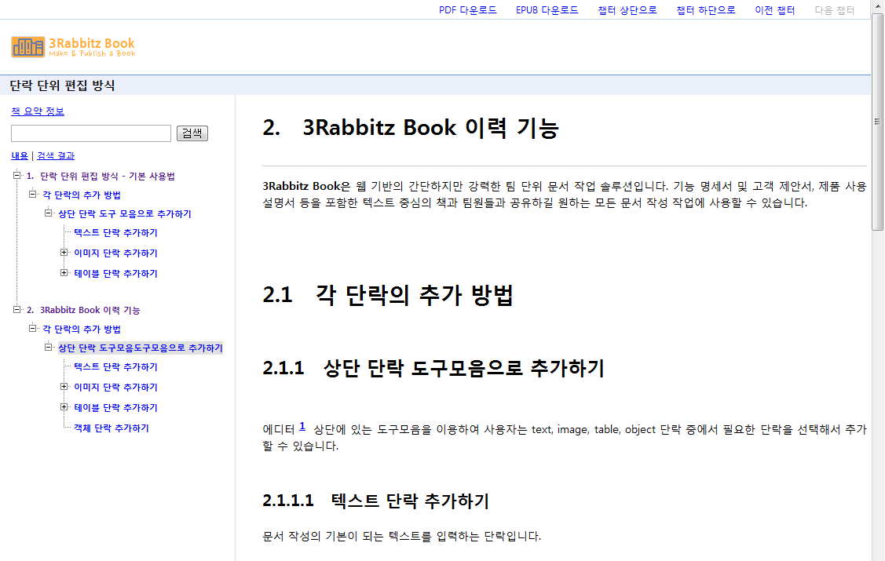This screenshot has height=561, width=885.
Task: Open 텍스트 단락 추가하기 tree item in chapter 2
Action: pos(115,367)
